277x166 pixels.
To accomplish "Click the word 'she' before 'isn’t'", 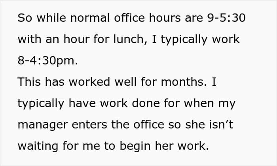I will click(195, 124).
